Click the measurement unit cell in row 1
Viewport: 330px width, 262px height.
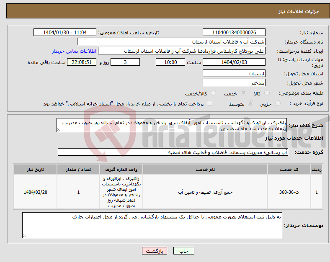(121, 192)
